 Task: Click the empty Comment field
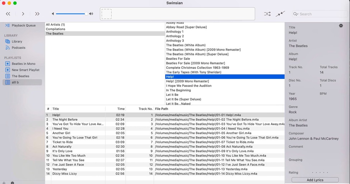[x=315, y=152]
